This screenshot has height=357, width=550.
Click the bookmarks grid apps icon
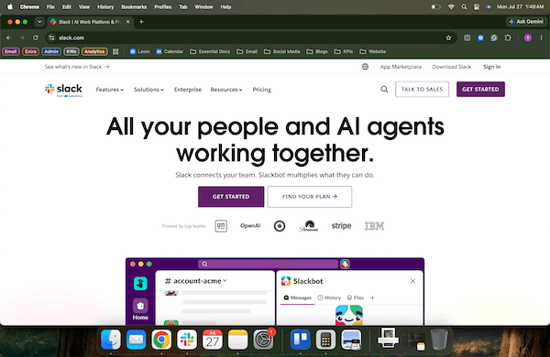point(115,51)
